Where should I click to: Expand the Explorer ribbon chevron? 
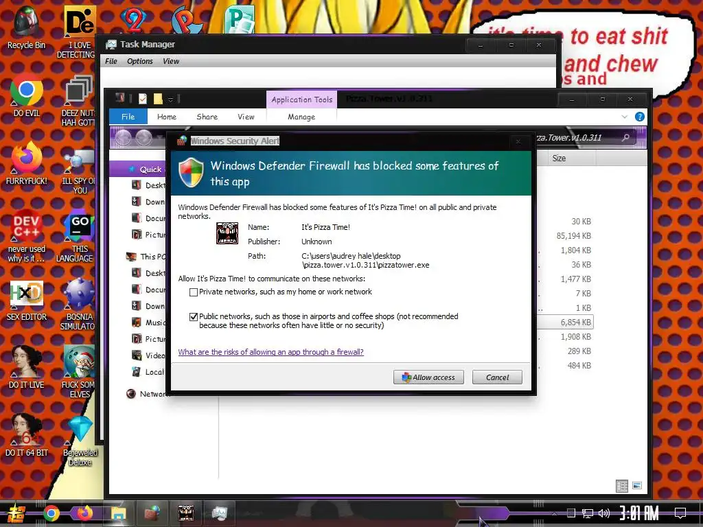(x=625, y=117)
